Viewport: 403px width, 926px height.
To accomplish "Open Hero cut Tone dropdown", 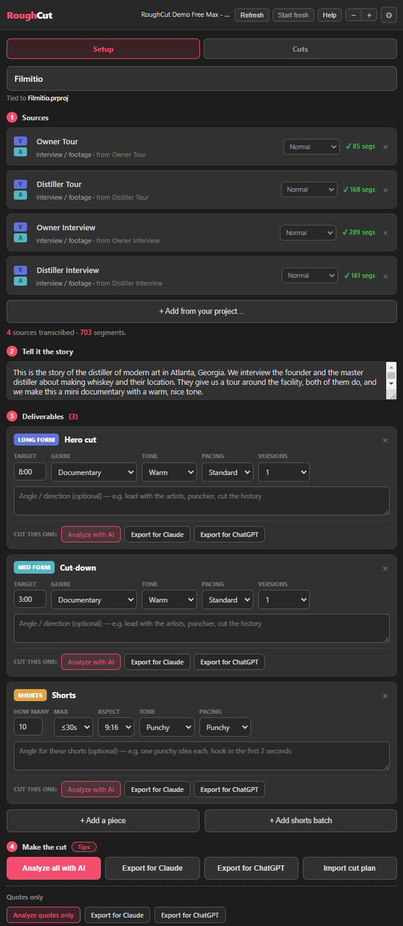I will click(x=169, y=472).
